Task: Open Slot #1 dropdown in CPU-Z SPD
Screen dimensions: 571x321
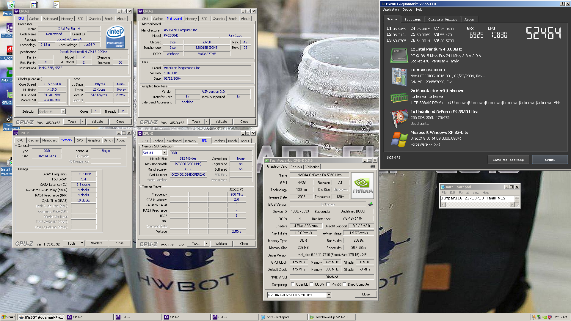Action: click(164, 153)
